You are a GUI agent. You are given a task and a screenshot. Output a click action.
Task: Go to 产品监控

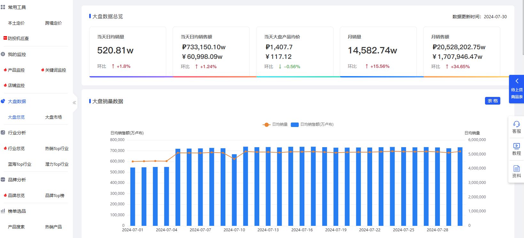click(x=16, y=70)
